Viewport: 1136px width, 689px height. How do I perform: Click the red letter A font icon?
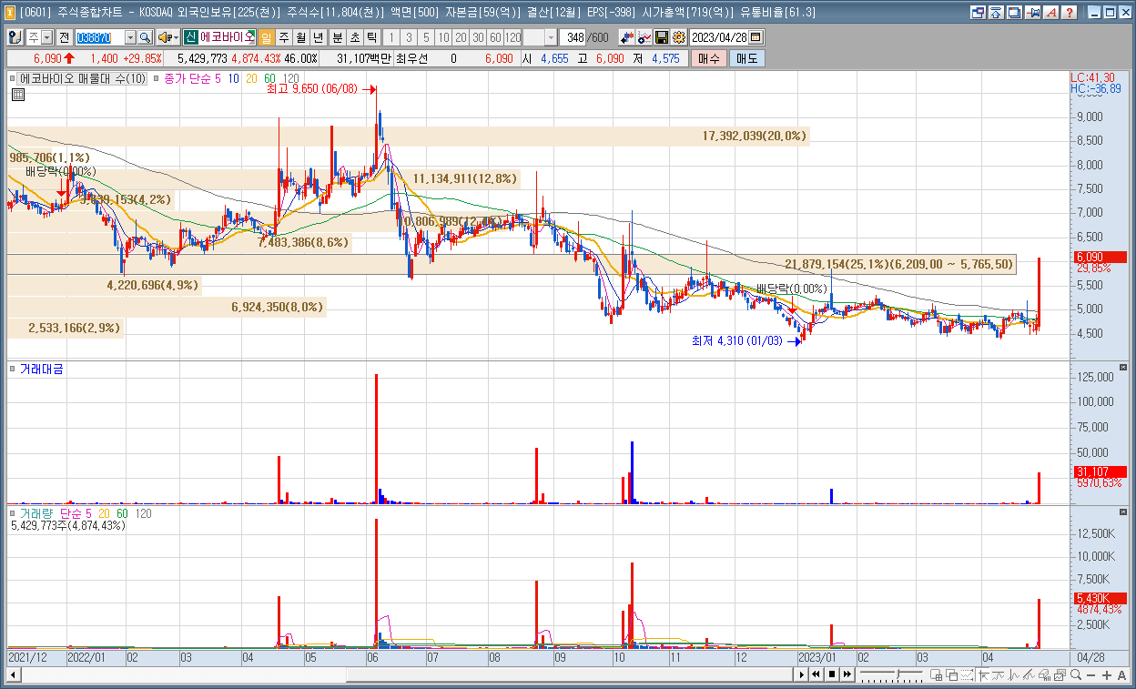[x=1050, y=13]
